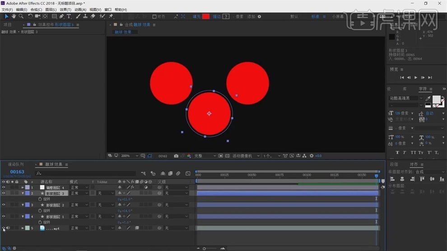Open the 200% magnification dropdown
This screenshot has height=251, width=447.
coord(128,156)
